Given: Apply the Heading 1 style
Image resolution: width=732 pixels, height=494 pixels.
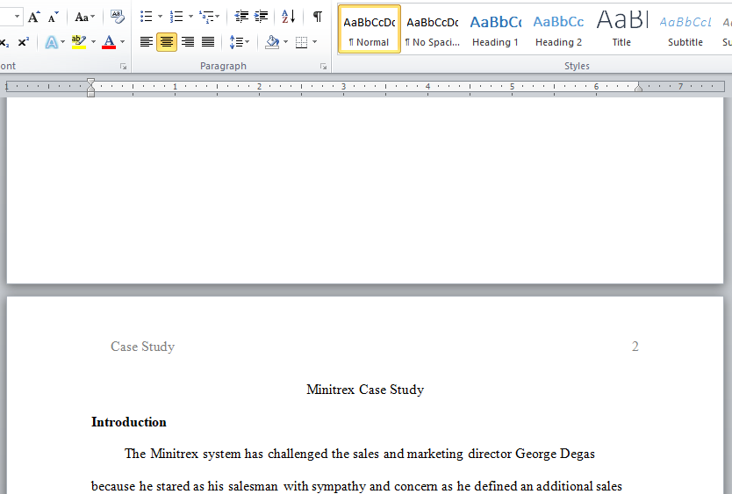Looking at the screenshot, I should click(x=495, y=29).
